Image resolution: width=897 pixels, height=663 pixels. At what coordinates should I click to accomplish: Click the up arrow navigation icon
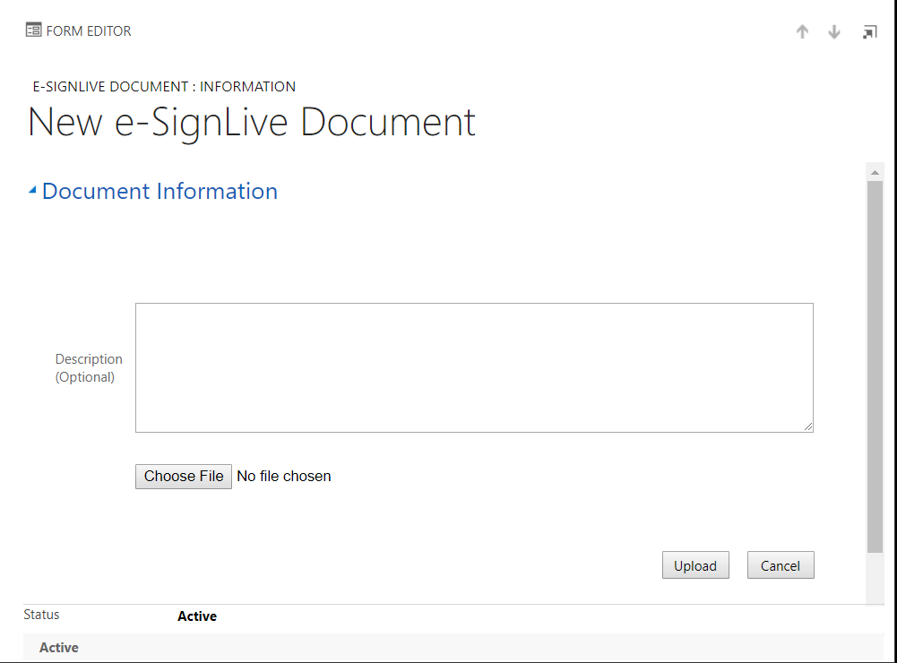[802, 32]
